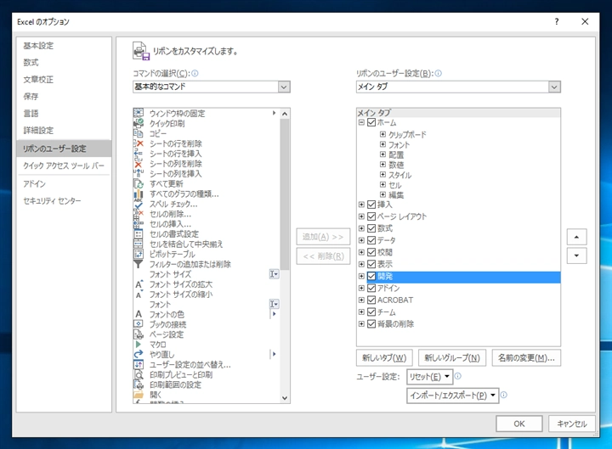The width and height of the screenshot is (612, 449).
Task: Click the シートの列を削除 icon
Action: (139, 164)
